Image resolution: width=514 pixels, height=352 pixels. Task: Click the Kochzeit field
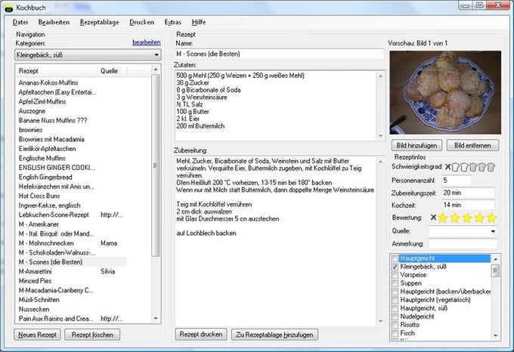[x=468, y=205]
